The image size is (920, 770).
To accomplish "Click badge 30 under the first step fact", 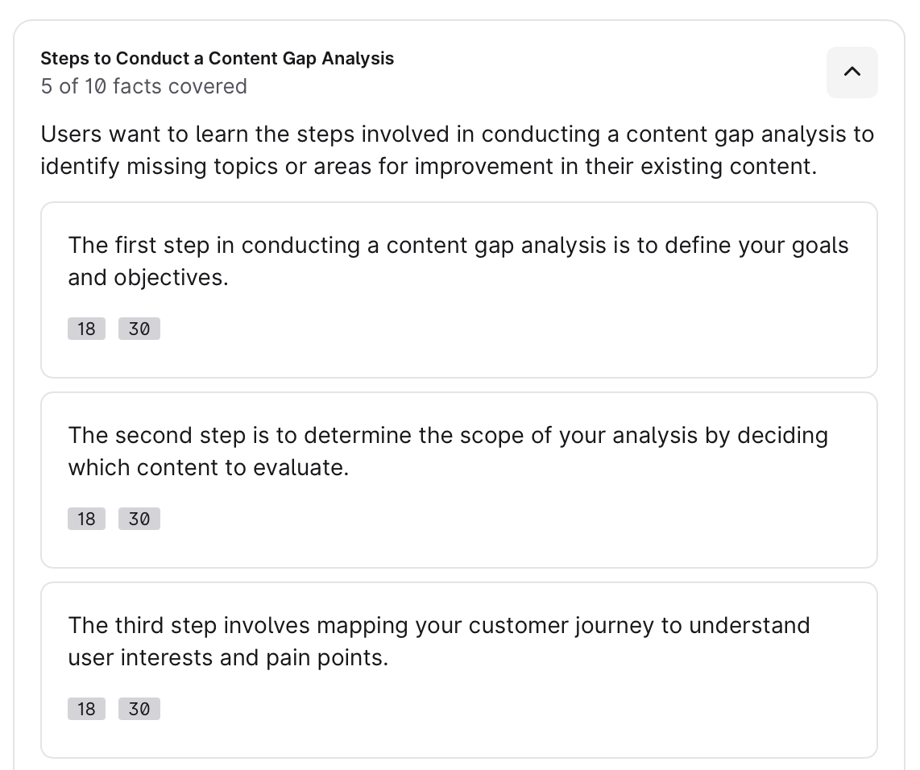I will click(x=139, y=329).
